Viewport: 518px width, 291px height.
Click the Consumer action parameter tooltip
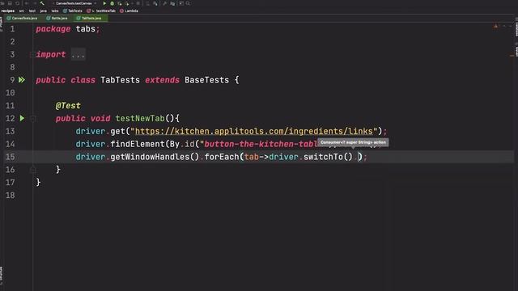(x=353, y=142)
